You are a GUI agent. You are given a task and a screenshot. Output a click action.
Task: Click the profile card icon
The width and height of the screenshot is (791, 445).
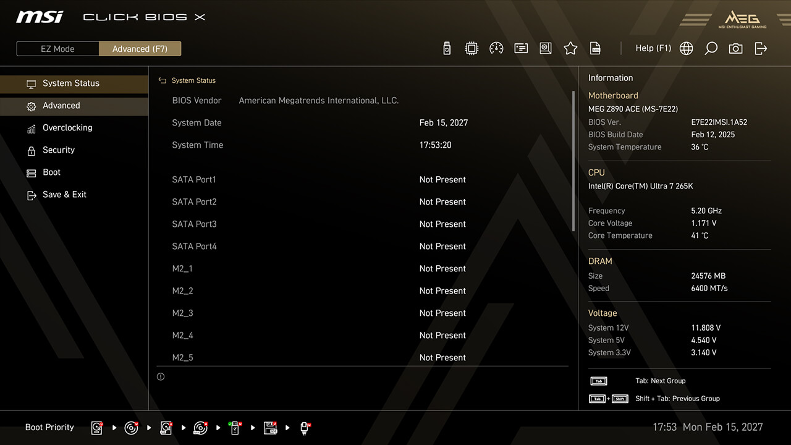click(521, 48)
